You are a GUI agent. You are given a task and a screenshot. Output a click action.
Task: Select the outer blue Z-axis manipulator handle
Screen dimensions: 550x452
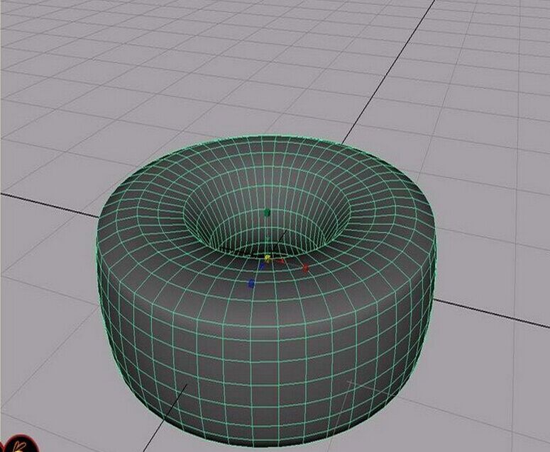251,283
